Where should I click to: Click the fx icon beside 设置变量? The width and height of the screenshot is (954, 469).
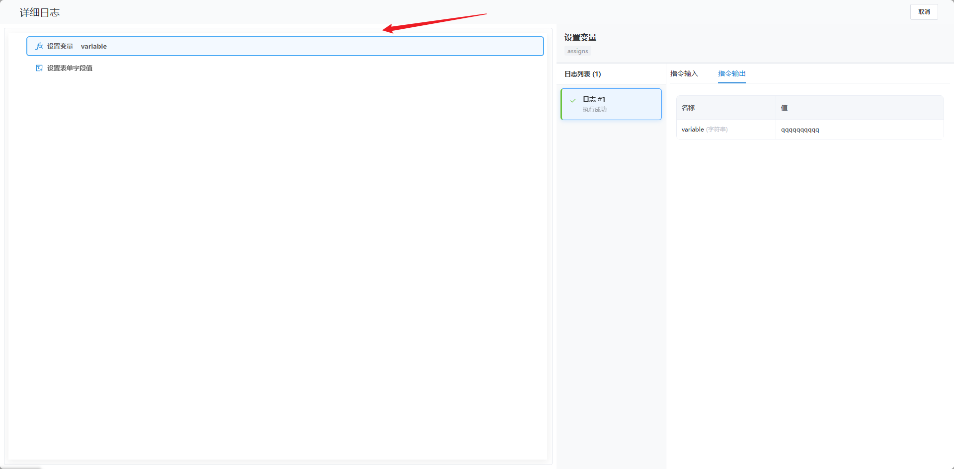pyautogui.click(x=39, y=46)
